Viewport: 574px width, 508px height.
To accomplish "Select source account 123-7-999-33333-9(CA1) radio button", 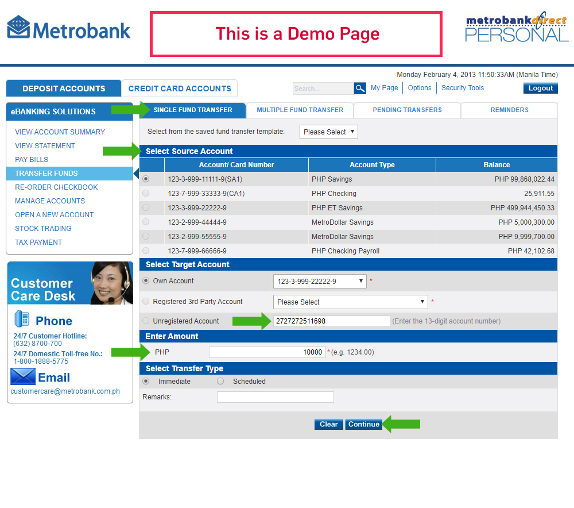I will tap(146, 193).
